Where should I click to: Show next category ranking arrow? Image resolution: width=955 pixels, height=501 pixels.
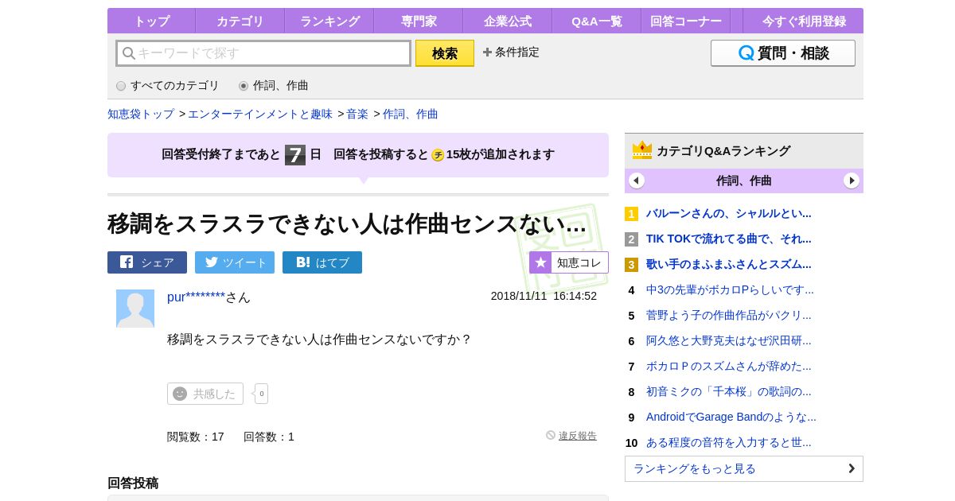852,181
